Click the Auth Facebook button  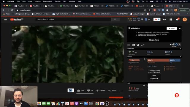click(x=154, y=77)
